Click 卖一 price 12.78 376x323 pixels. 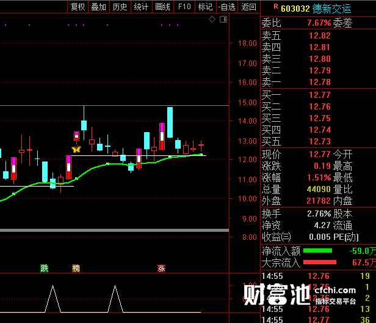(x=320, y=82)
